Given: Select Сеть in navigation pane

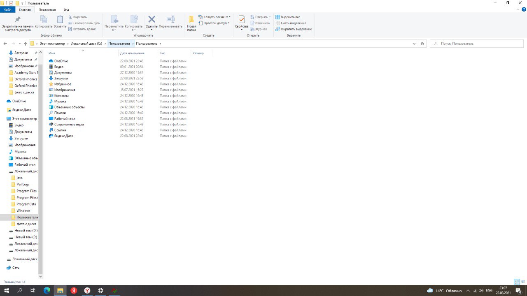Looking at the screenshot, I should pyautogui.click(x=16, y=268).
